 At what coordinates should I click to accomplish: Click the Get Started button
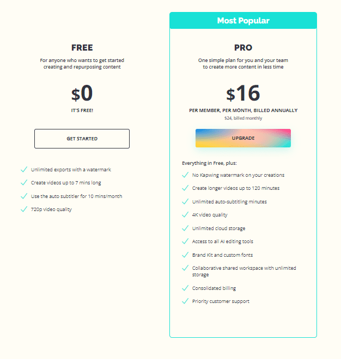tap(82, 139)
